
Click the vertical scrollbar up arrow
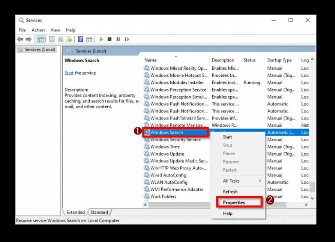click(312, 59)
